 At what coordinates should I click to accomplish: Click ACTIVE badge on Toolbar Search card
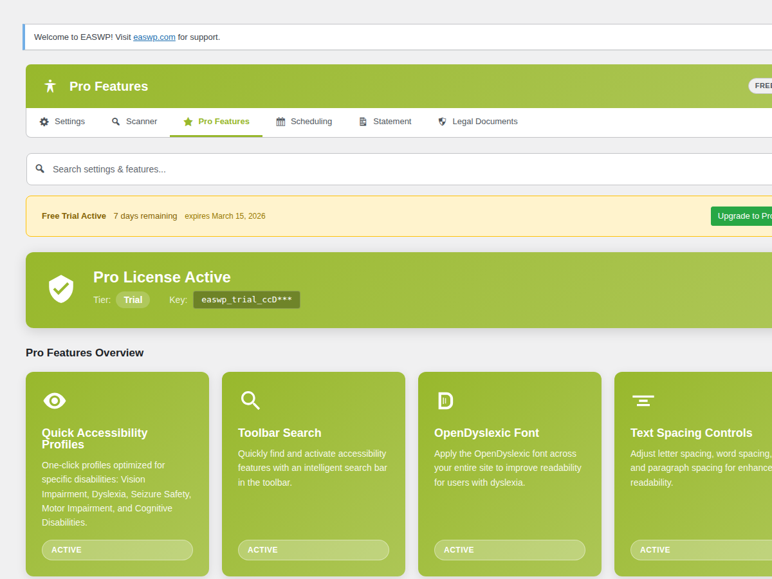point(313,550)
